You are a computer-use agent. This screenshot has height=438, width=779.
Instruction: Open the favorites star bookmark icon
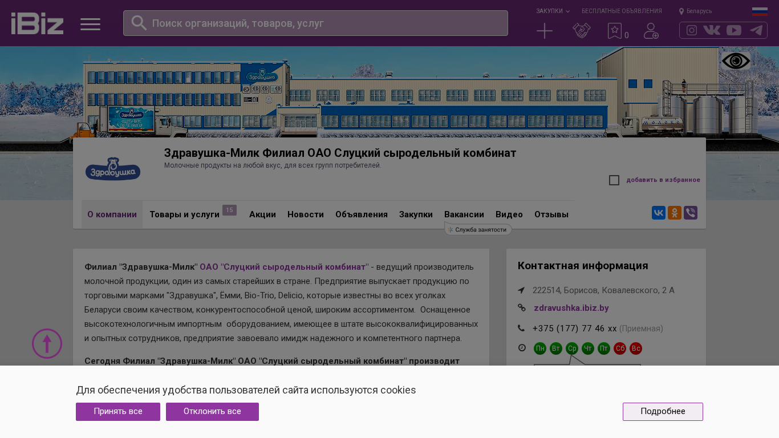click(615, 31)
